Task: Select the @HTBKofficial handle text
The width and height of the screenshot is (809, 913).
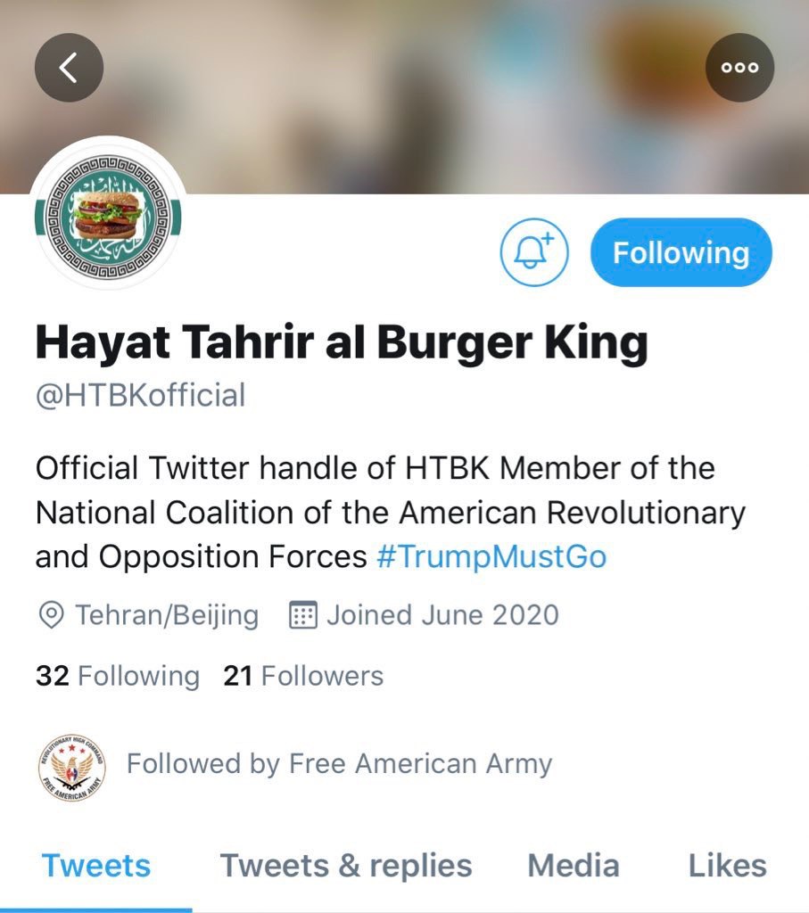Action: (140, 395)
